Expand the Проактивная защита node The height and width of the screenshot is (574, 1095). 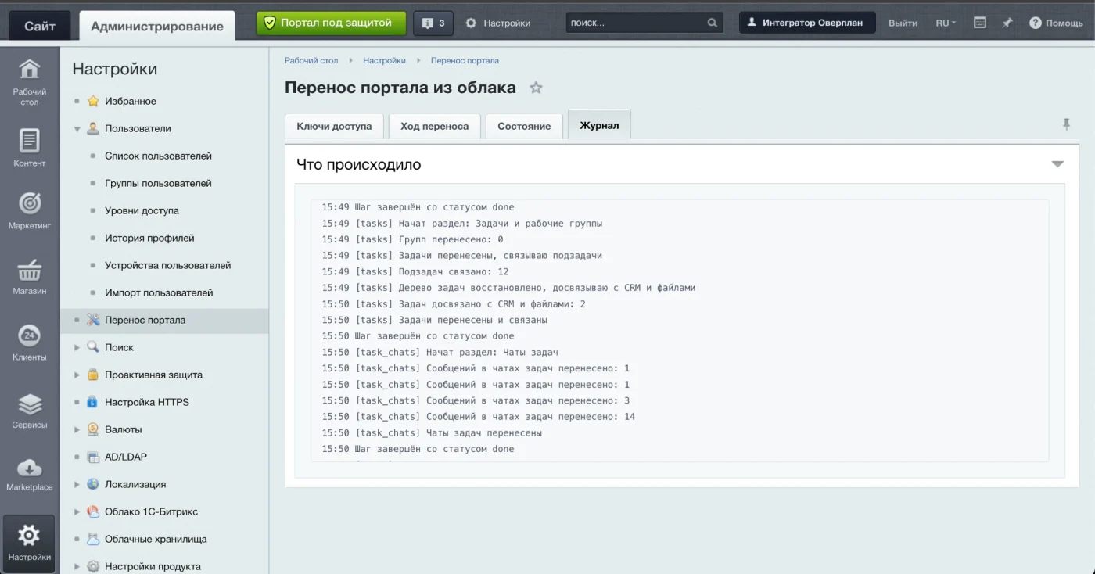coord(77,375)
